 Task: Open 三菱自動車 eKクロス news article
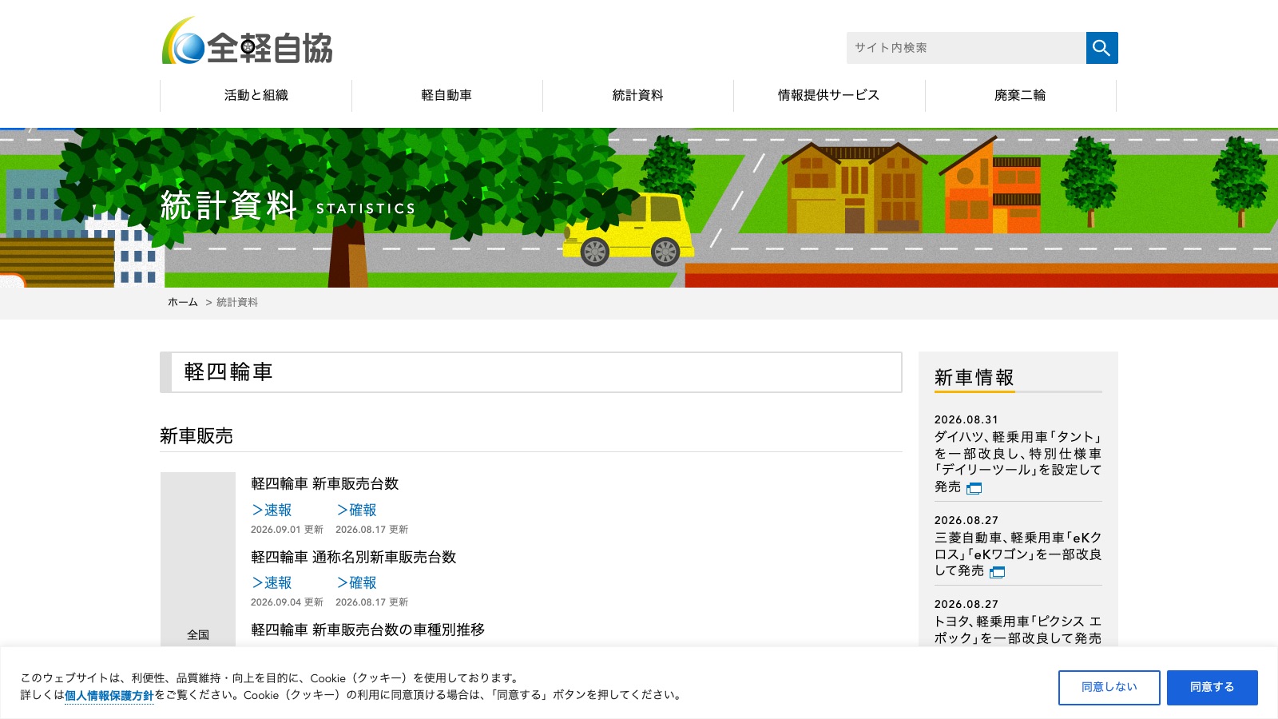1018,554
